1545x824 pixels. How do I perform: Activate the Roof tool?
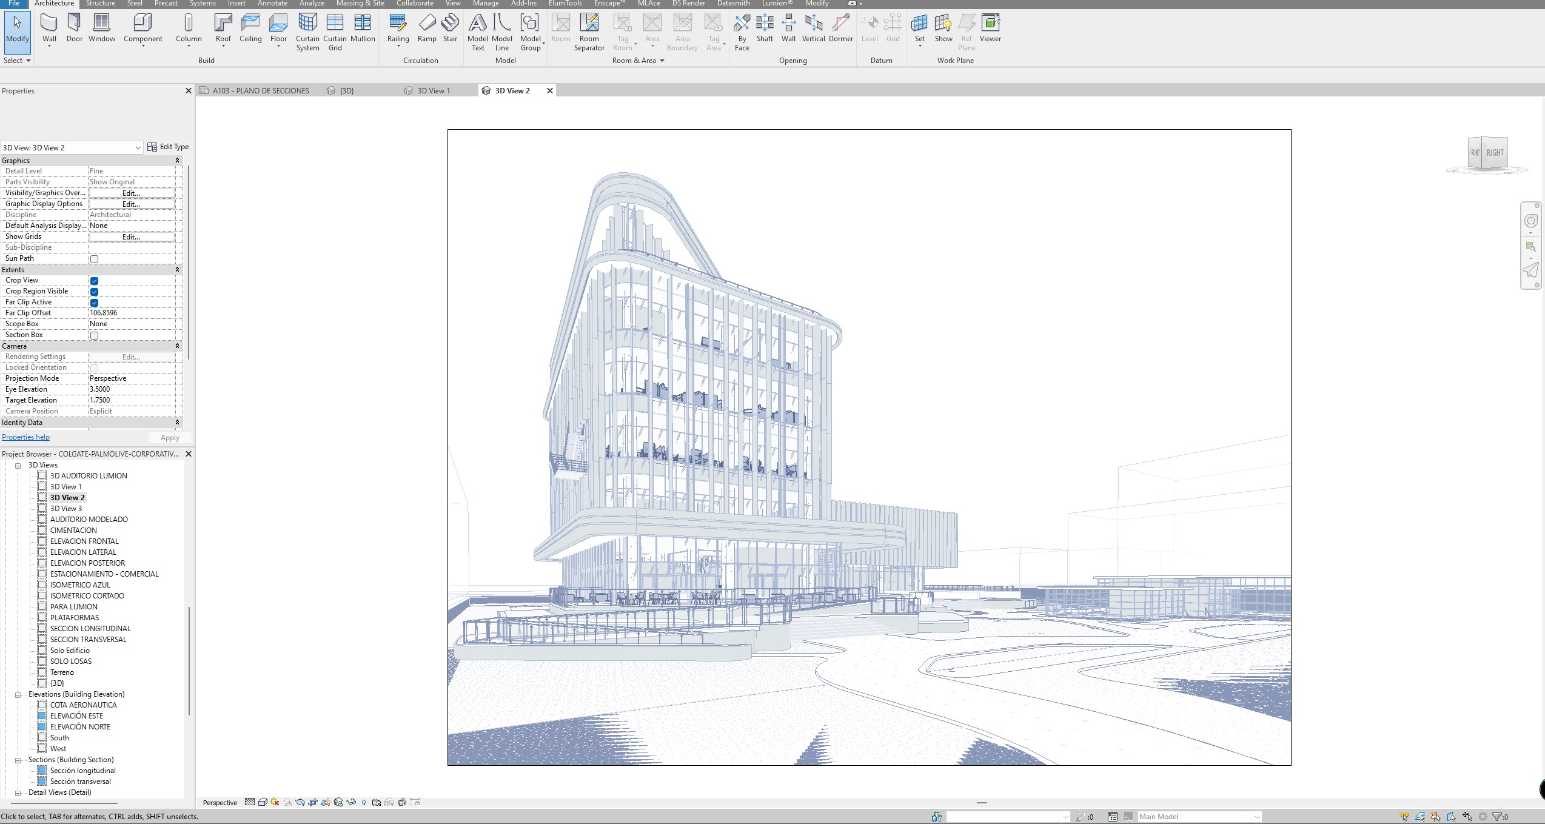pyautogui.click(x=223, y=28)
